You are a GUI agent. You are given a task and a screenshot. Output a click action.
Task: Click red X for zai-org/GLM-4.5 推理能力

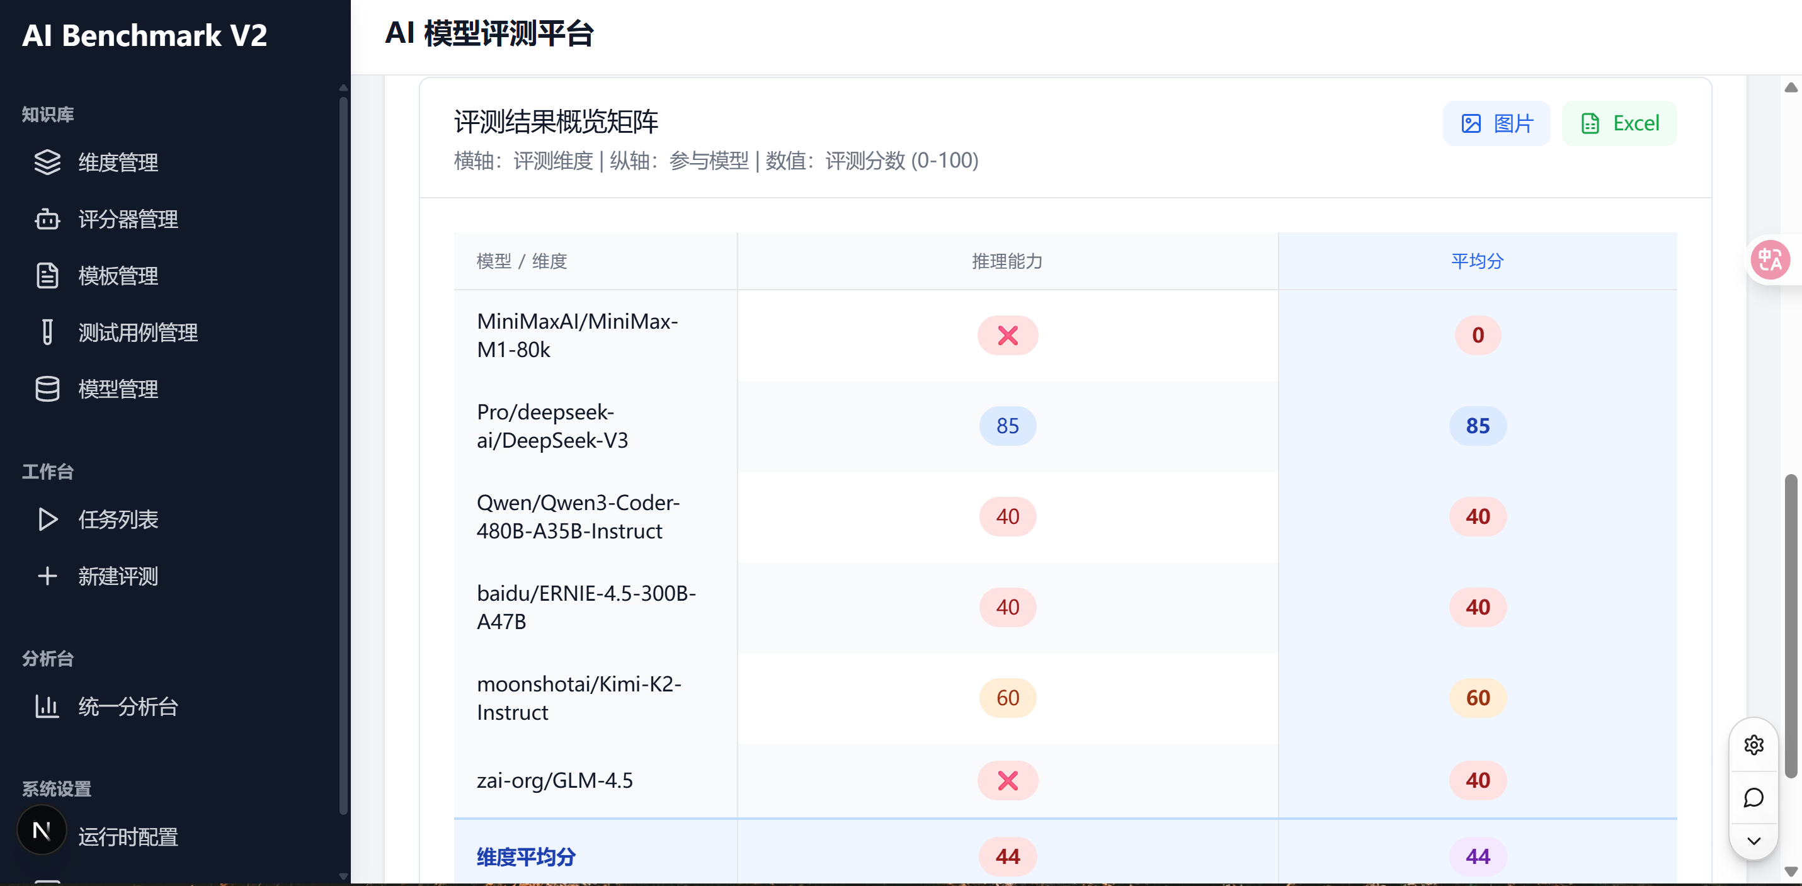[1007, 780]
